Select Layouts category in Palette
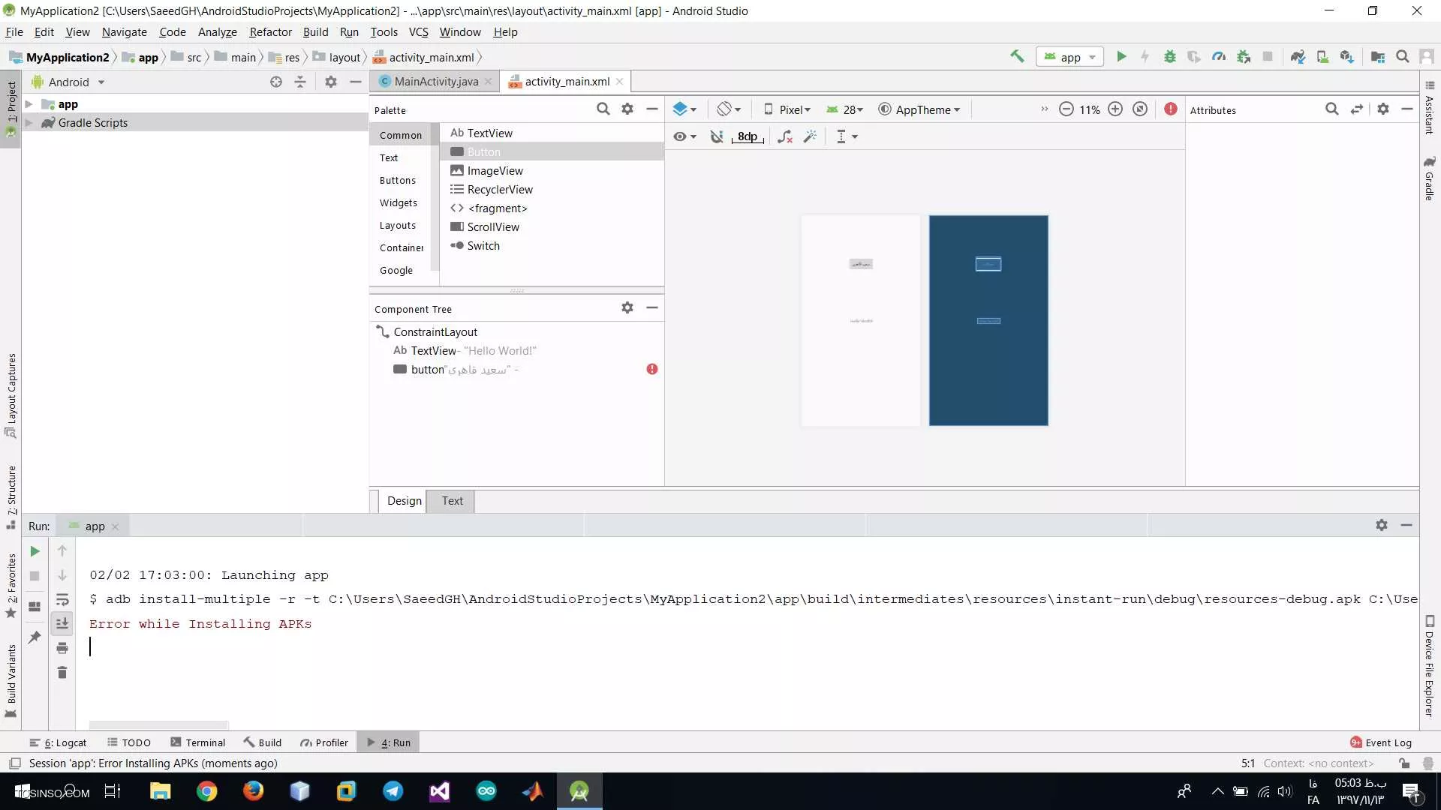This screenshot has width=1441, height=810. click(398, 225)
